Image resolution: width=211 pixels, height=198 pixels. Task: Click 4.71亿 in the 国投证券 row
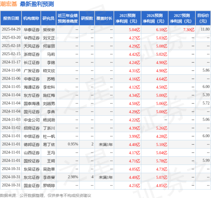(134, 161)
